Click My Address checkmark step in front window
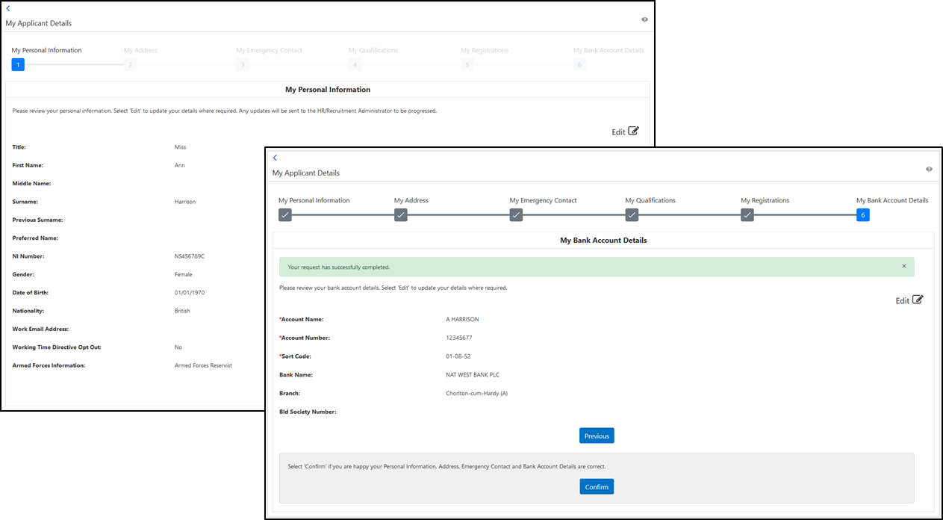Screen dimensions: 943x520 click(x=400, y=215)
